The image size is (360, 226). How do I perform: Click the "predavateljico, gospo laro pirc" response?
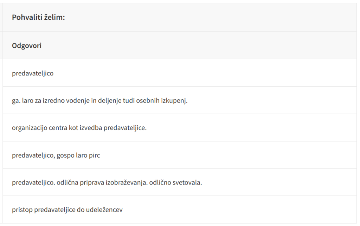tap(56, 155)
